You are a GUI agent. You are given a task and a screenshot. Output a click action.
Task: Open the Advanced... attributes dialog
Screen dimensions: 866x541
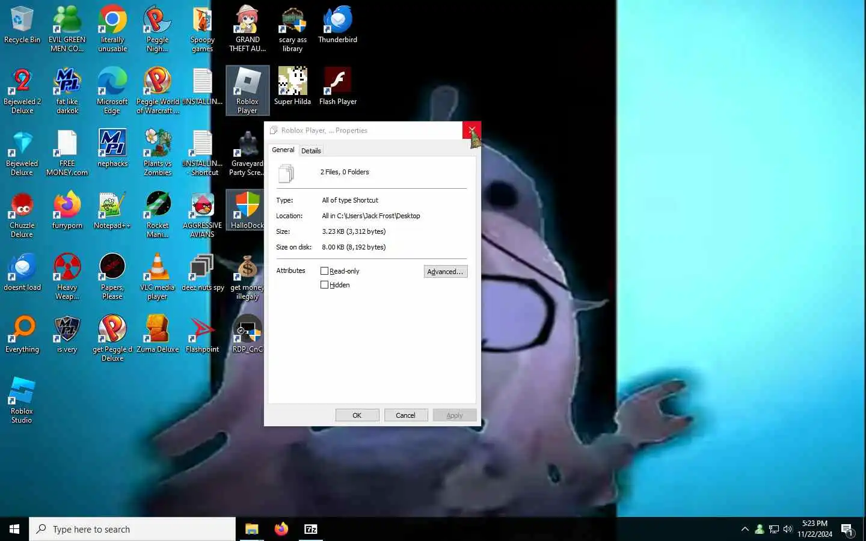[x=445, y=272]
